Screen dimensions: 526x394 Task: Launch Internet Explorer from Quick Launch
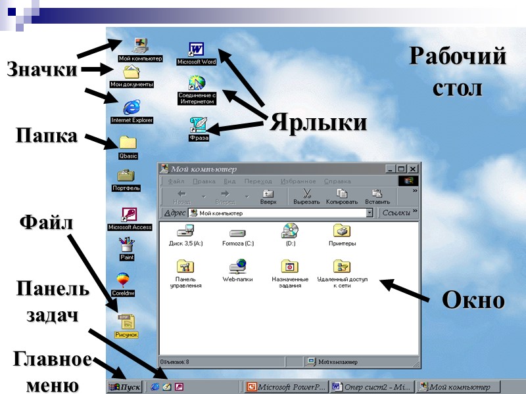click(x=155, y=387)
